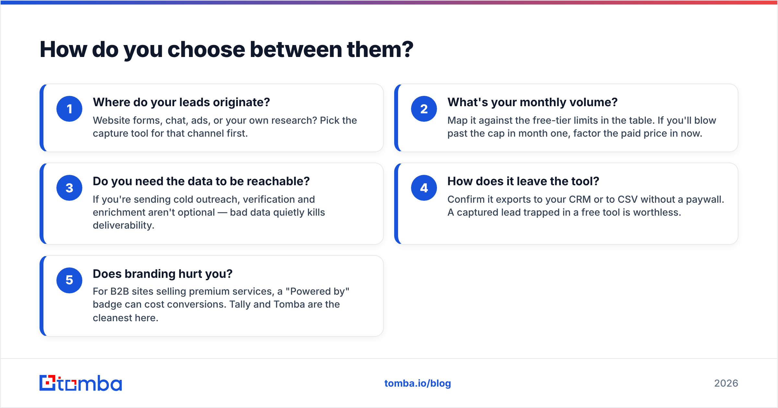Click the 'What's your monthly volume?' heading

532,102
